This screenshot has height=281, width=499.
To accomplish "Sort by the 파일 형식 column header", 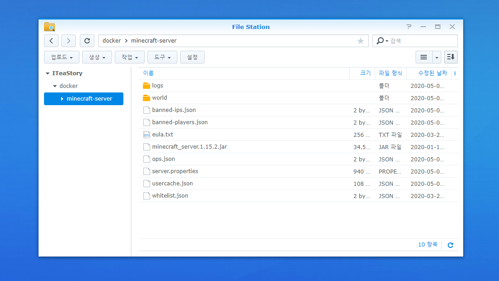I will click(391, 73).
